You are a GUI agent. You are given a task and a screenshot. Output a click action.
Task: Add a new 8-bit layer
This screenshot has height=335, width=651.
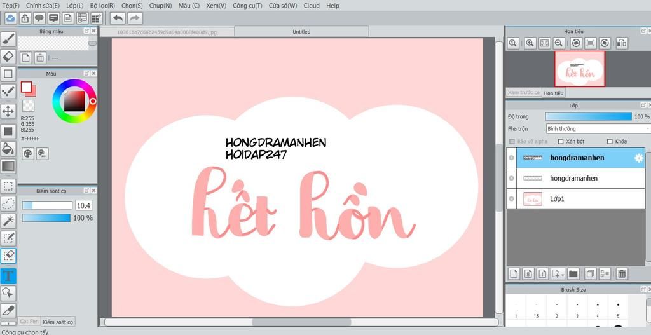click(528, 273)
